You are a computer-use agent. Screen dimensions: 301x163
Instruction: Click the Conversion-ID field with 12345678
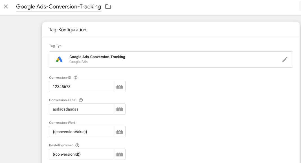pos(82,87)
